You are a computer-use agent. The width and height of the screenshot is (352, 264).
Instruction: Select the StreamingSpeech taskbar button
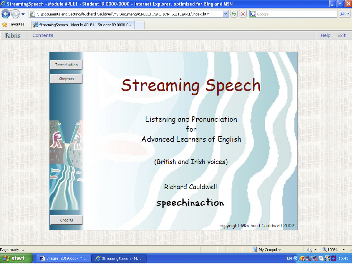pyautogui.click(x=119, y=259)
